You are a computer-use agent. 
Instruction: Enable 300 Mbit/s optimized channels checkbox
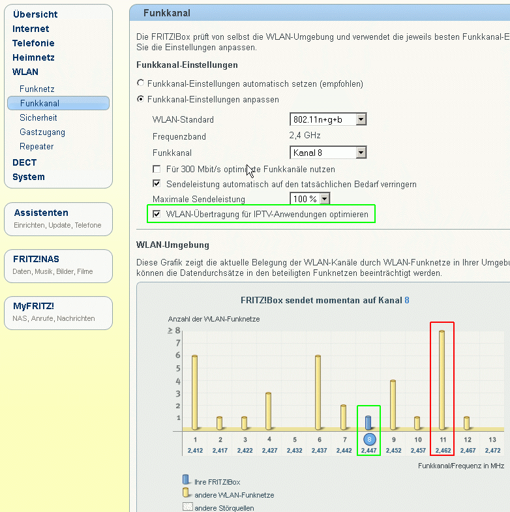click(157, 169)
